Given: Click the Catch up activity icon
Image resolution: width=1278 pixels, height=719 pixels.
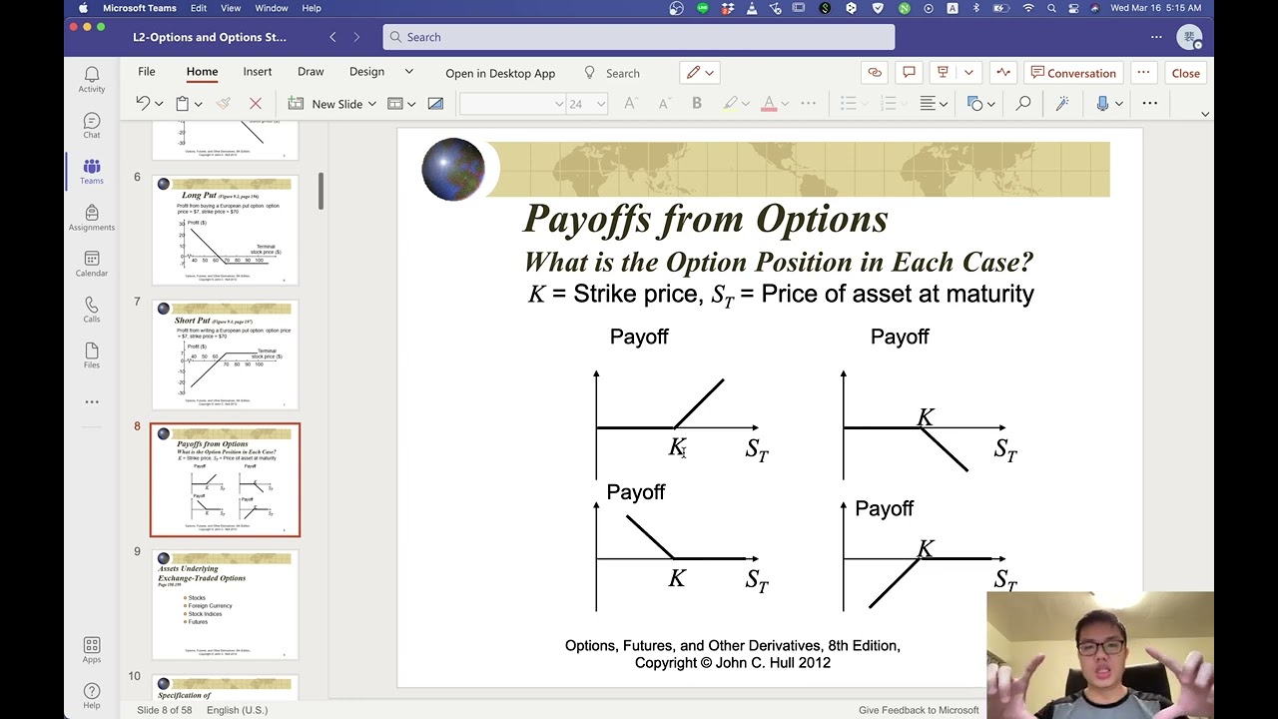Looking at the screenshot, I should (1003, 73).
